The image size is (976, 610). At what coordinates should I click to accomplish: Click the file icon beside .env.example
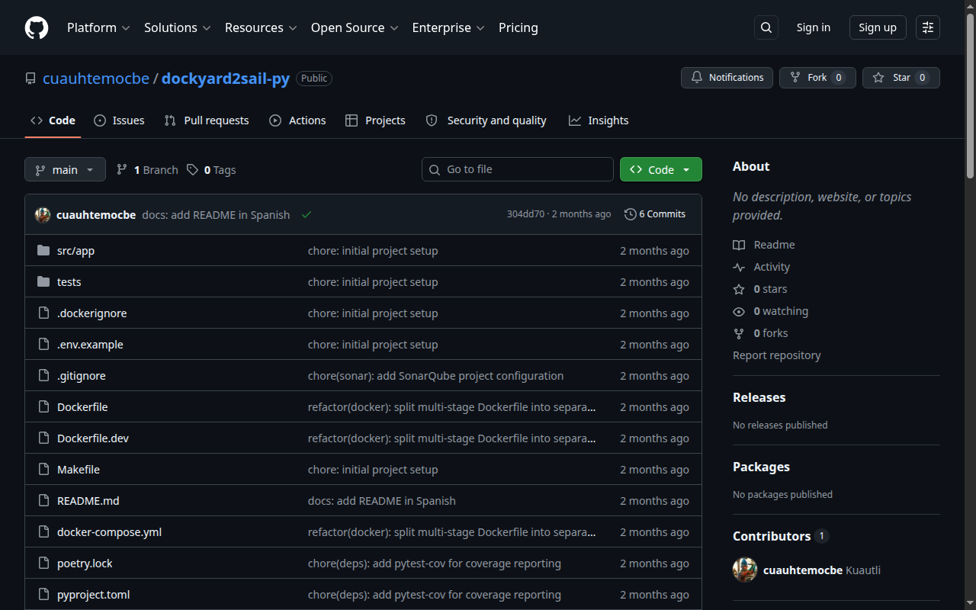point(43,345)
